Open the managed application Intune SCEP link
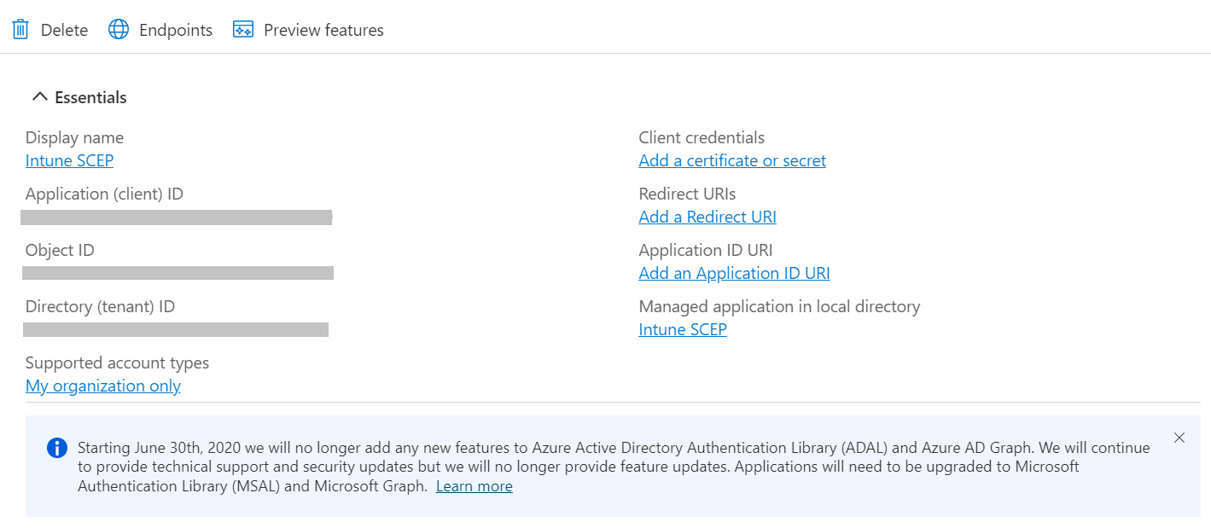1211x528 pixels. [x=683, y=329]
